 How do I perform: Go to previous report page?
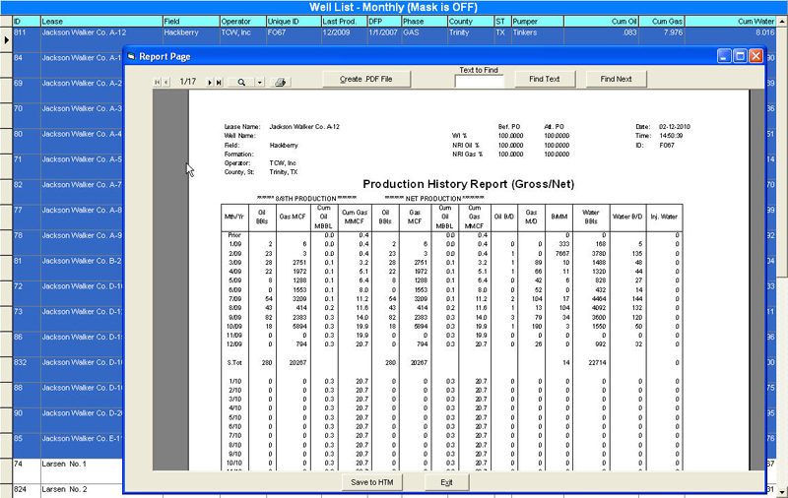pos(165,82)
